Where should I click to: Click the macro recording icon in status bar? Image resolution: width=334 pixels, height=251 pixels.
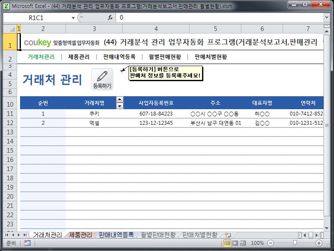[x=27, y=243]
